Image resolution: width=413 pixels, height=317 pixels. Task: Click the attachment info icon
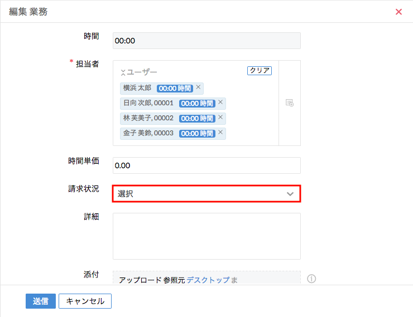point(311,279)
